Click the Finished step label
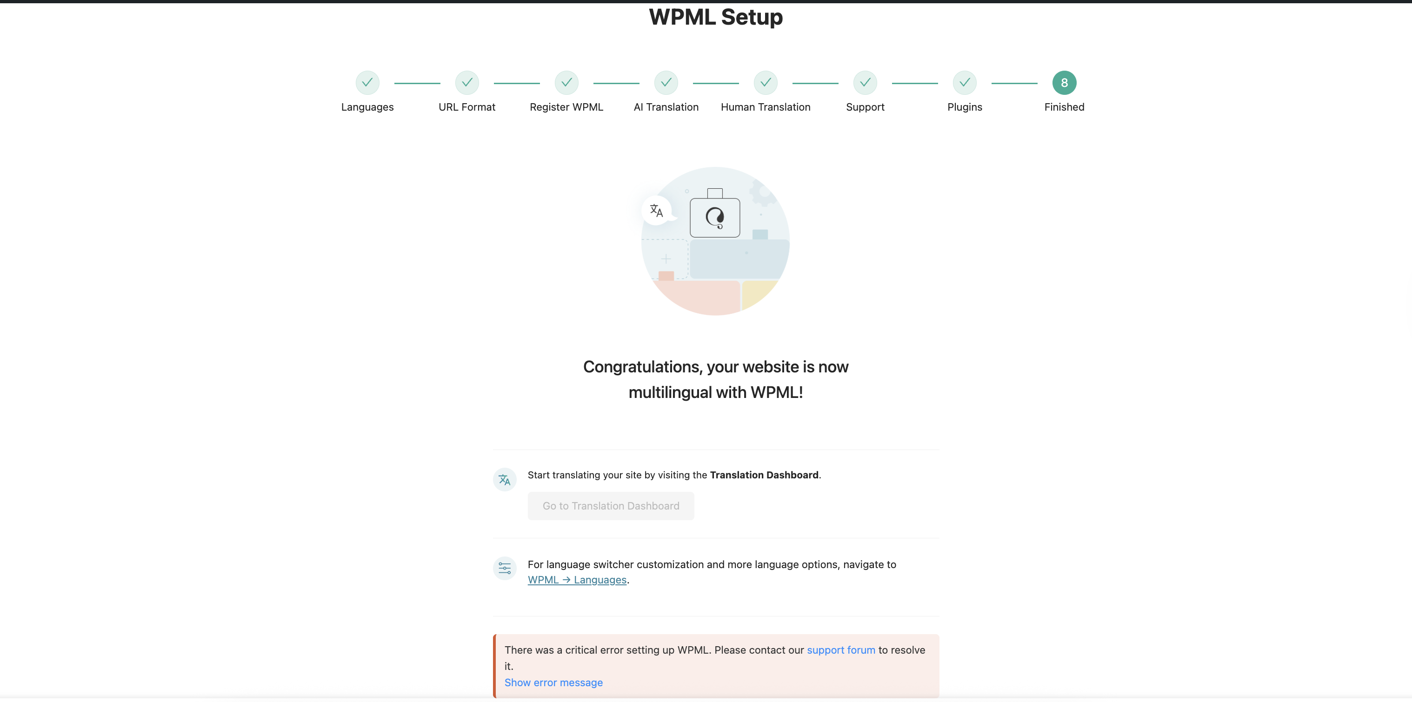The width and height of the screenshot is (1412, 702). click(1064, 107)
